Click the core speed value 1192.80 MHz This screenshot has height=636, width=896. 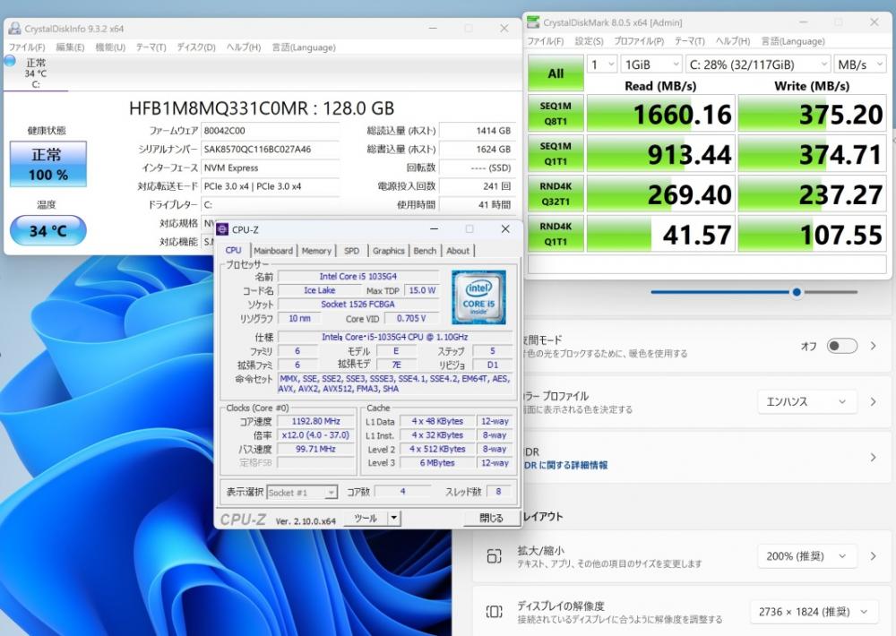[x=316, y=421]
